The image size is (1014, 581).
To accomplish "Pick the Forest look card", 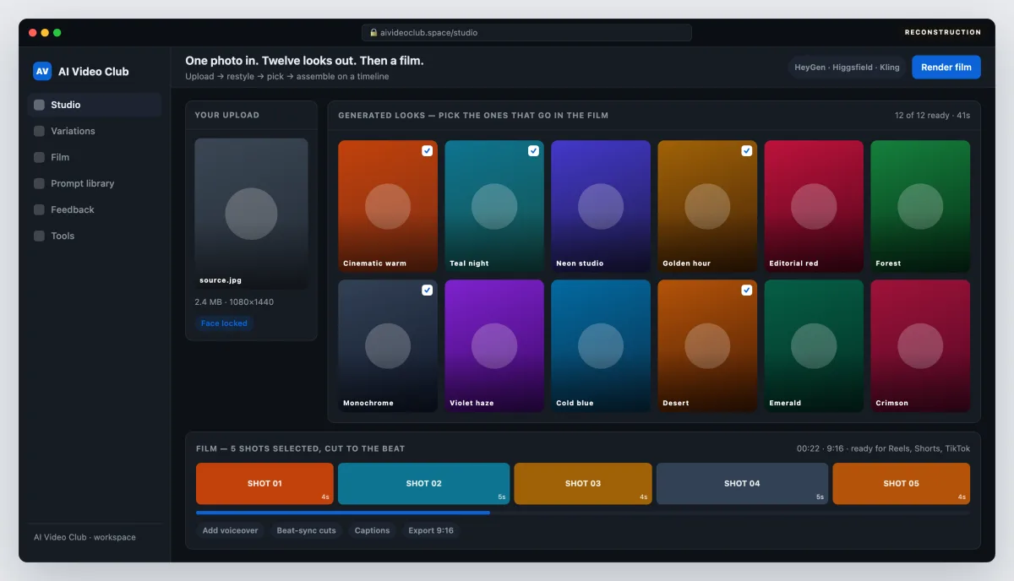I will [x=920, y=206].
